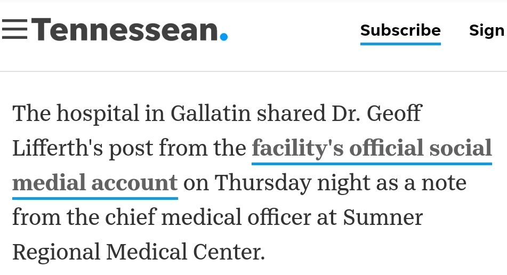Click the word "Gallatin" in the article
Viewport: 507px width, 275px height.
[x=211, y=114]
